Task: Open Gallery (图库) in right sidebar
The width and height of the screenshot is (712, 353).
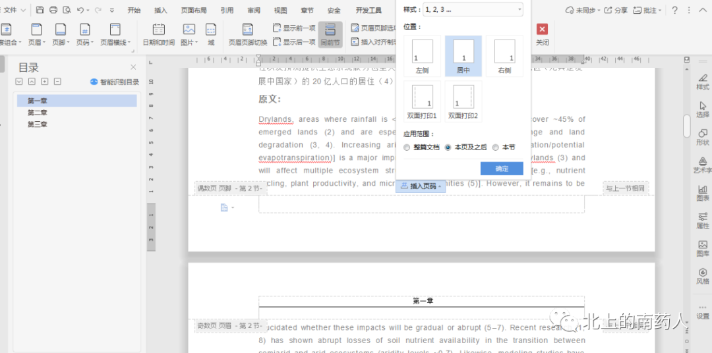Action: click(x=703, y=248)
